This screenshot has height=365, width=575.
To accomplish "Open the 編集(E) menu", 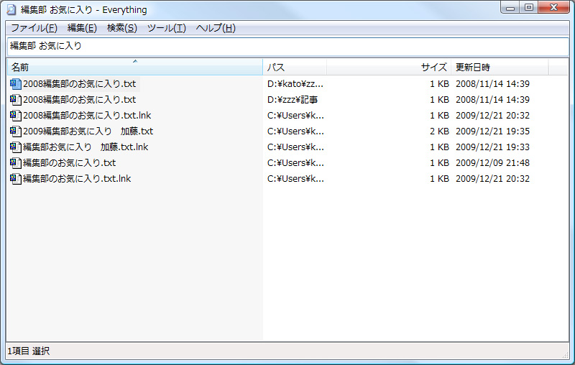I will click(x=82, y=28).
